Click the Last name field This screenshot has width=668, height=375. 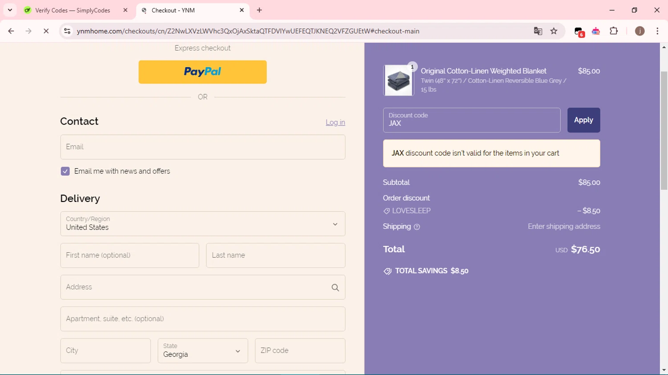[276, 255]
